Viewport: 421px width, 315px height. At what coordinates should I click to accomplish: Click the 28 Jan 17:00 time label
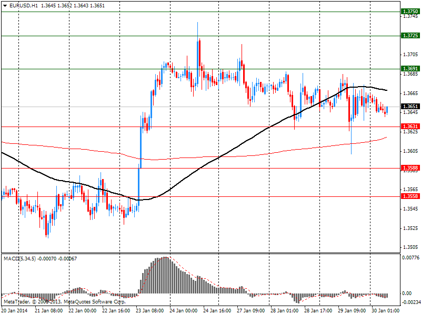(x=318, y=311)
